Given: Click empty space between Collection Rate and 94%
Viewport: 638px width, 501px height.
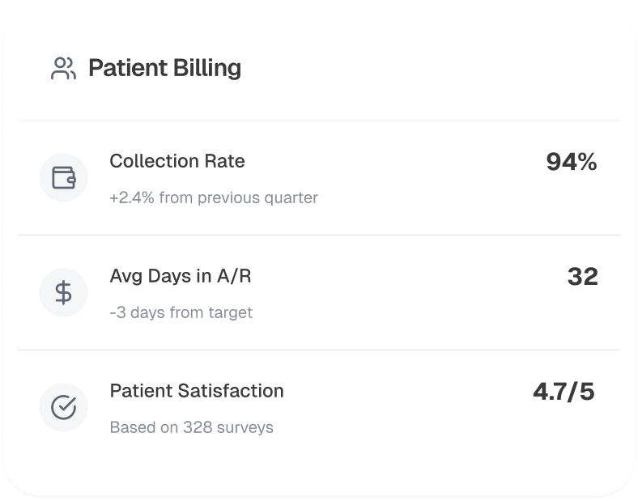Looking at the screenshot, I should click(397, 170).
